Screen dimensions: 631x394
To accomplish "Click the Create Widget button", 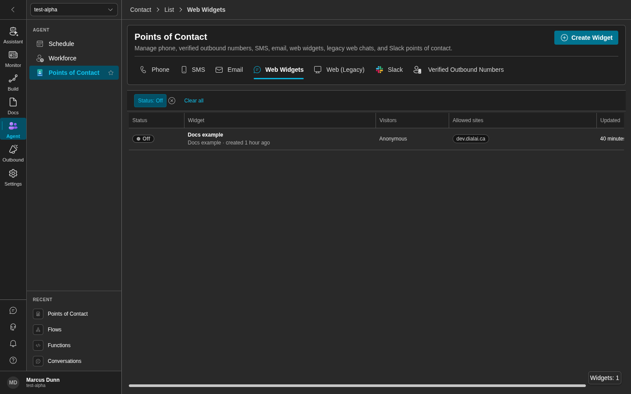I will [x=586, y=38].
